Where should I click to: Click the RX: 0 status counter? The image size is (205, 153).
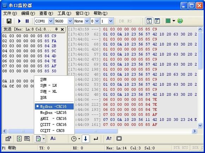coord(78,148)
